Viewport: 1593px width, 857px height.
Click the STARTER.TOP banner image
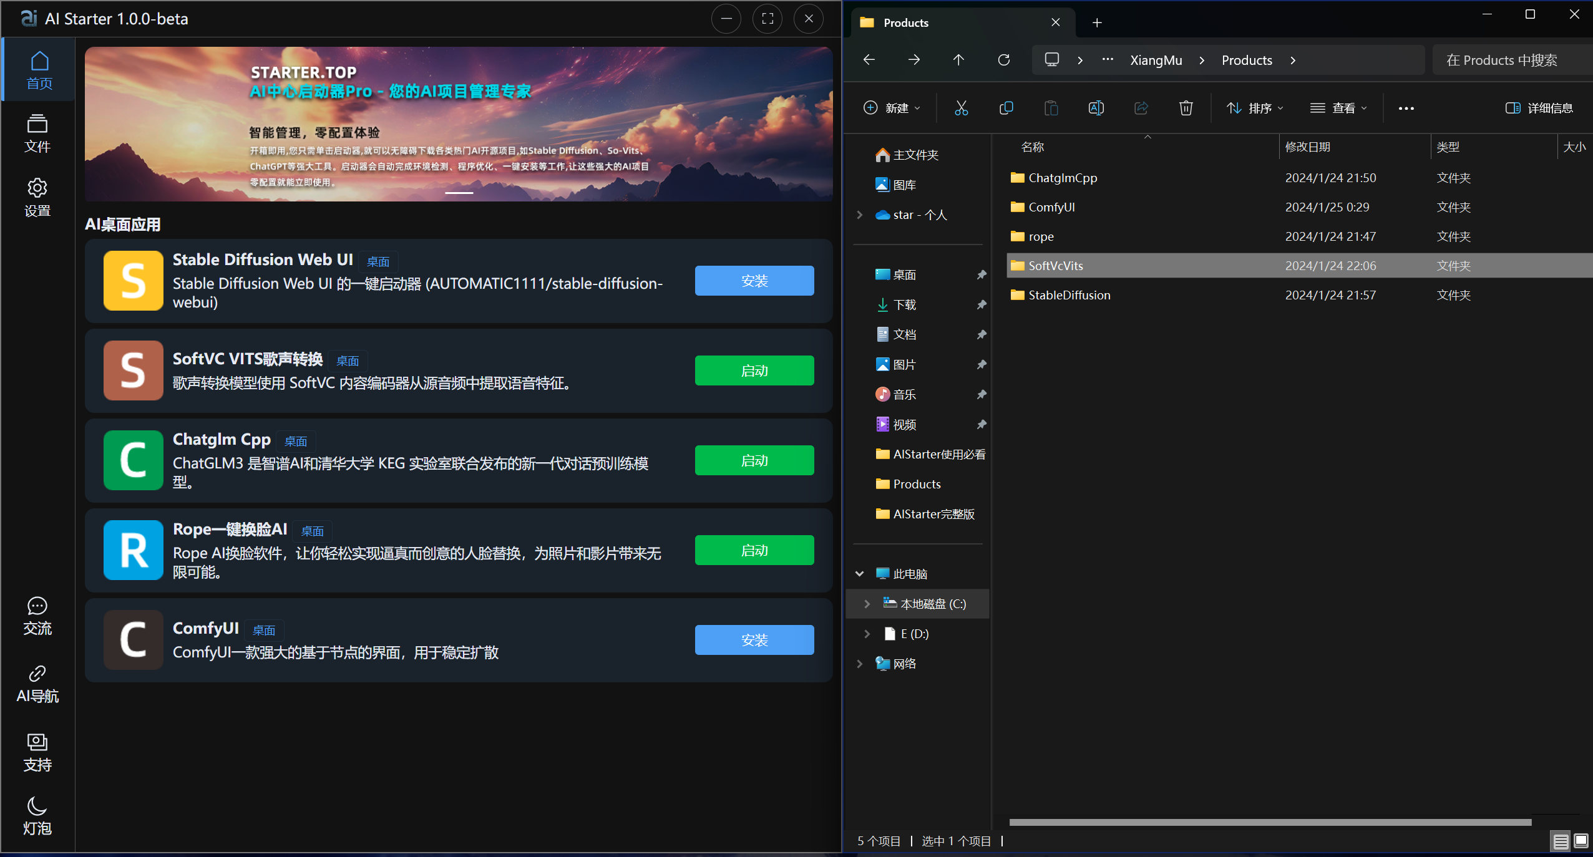(459, 124)
